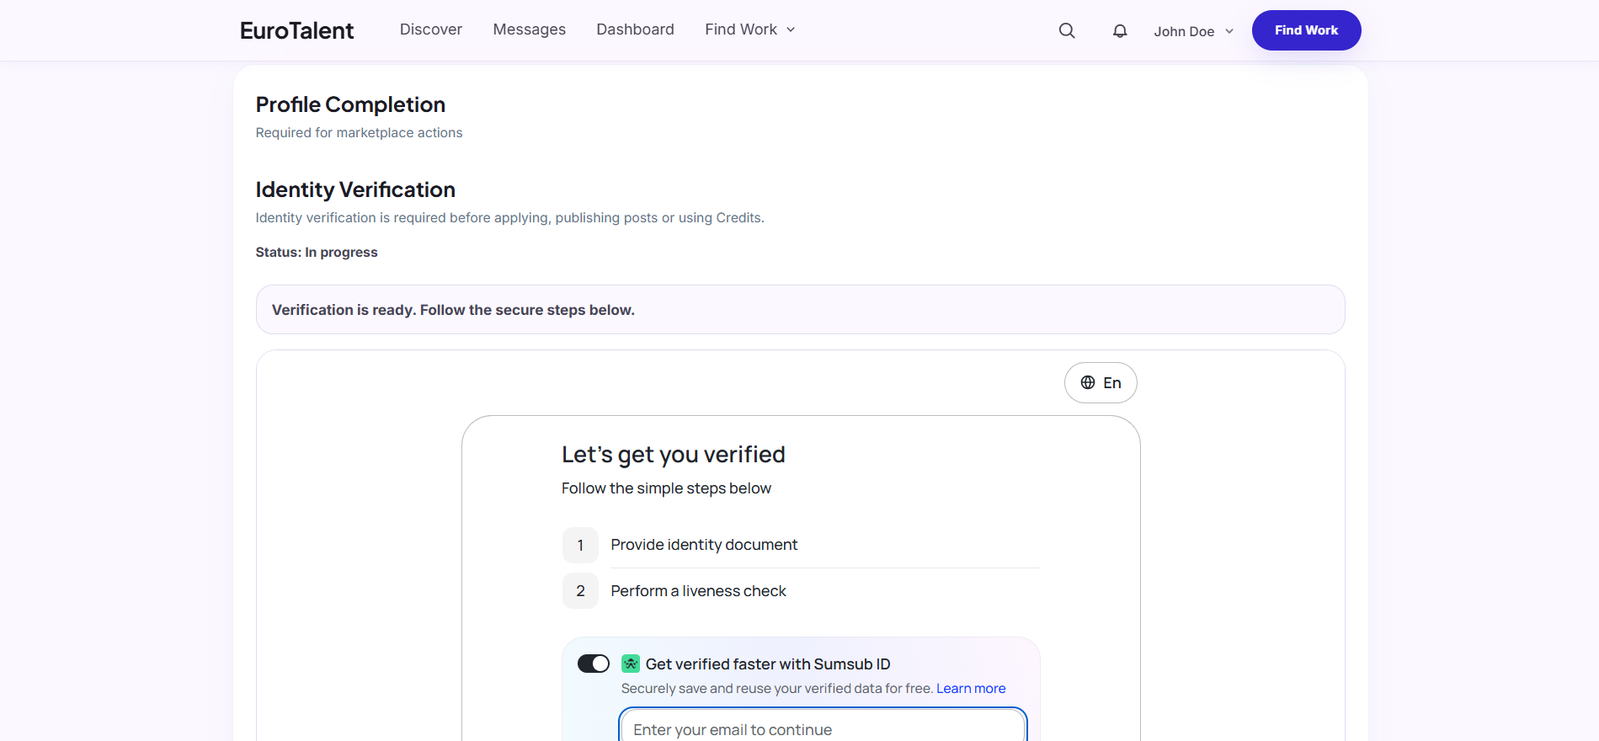Click Get verified faster with Sumsub ID

(x=768, y=664)
